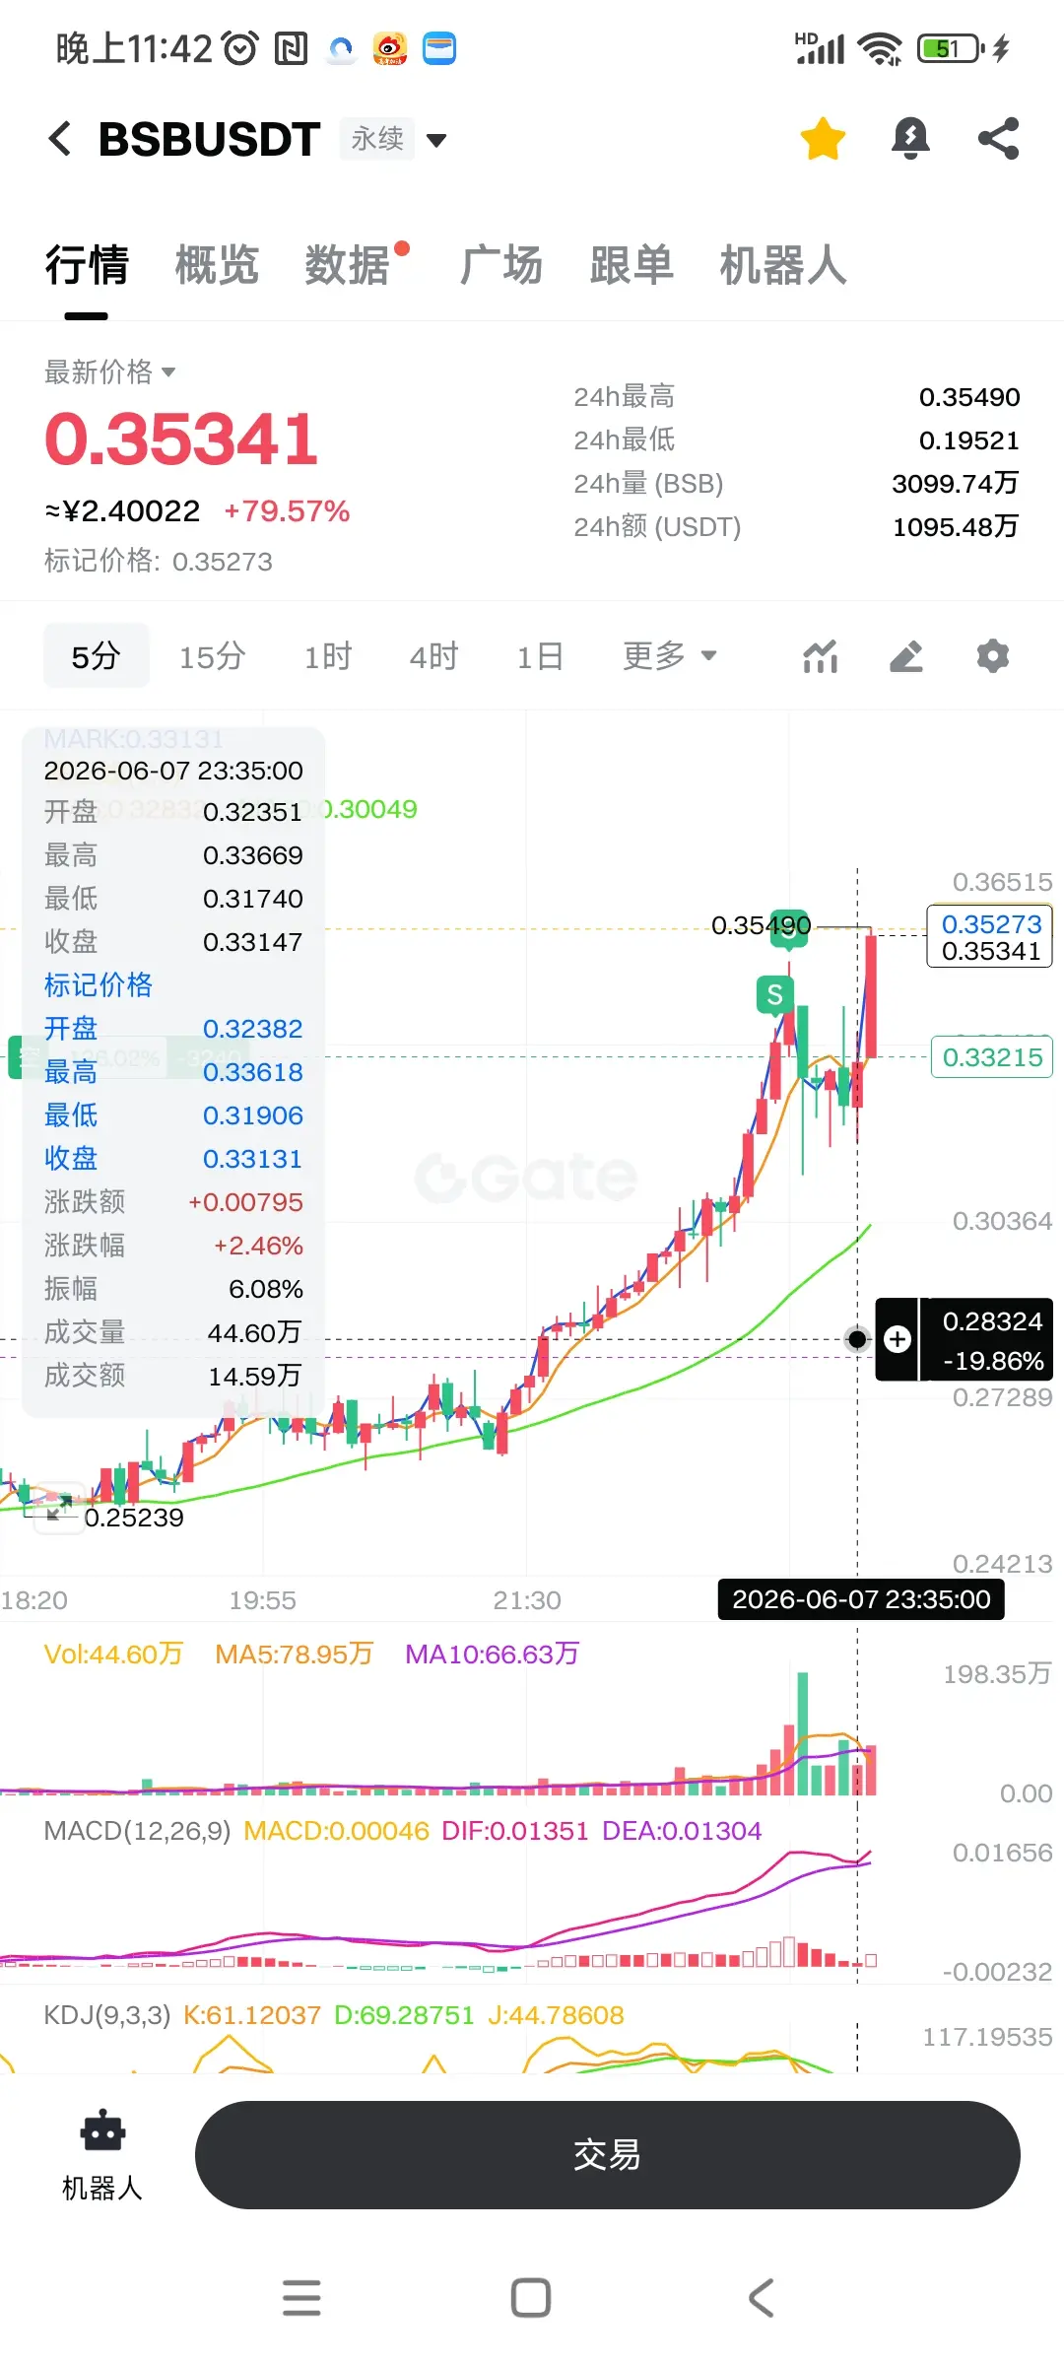
Task: Tap the 24h量 (BSB) value 3099.74万
Action: [956, 484]
